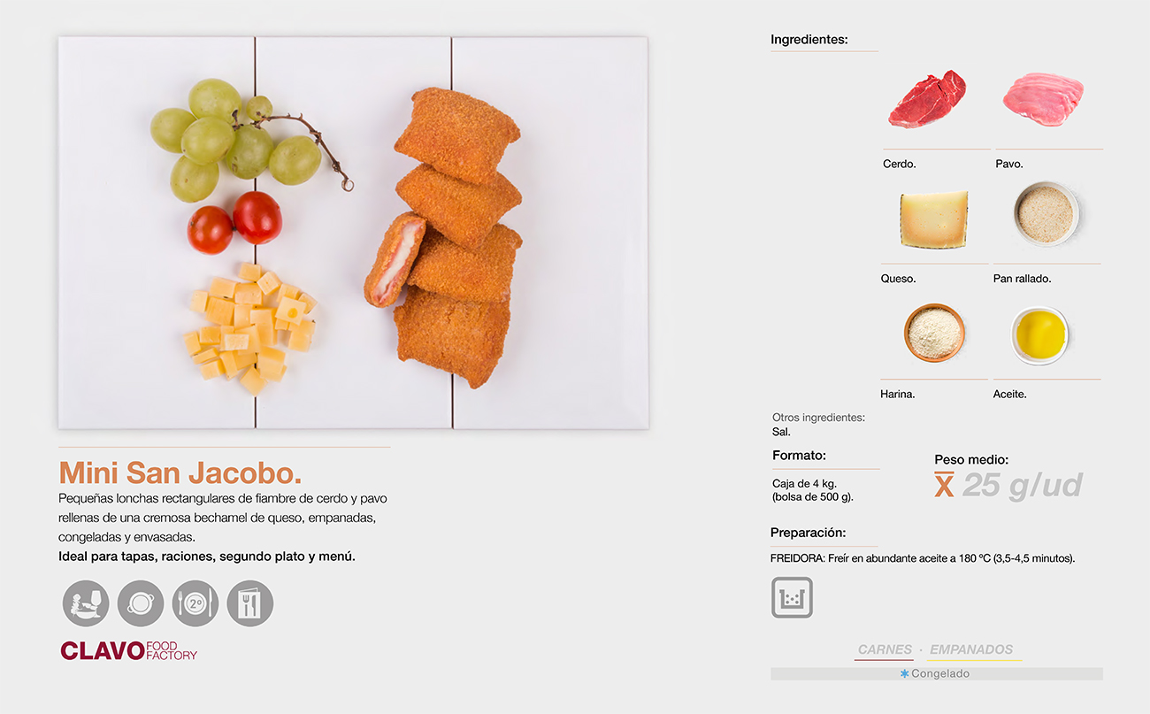Open the EMPANADOS category link
Image resolution: width=1150 pixels, height=714 pixels.
[971, 649]
